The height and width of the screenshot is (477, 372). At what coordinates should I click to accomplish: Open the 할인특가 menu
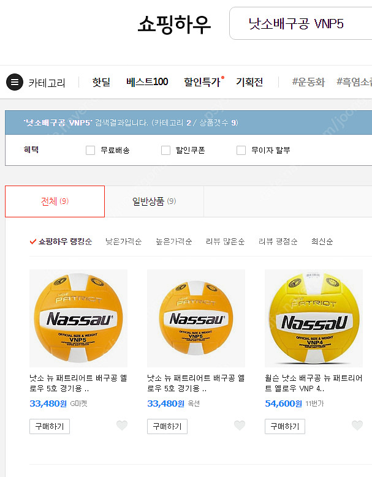202,82
